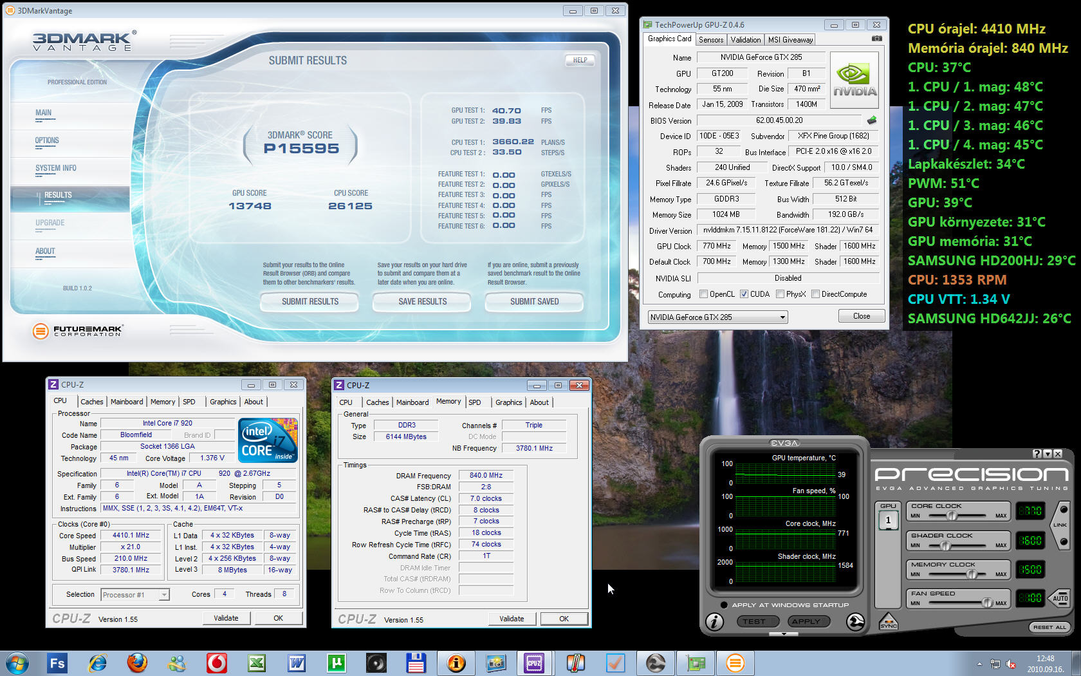Screen dimensions: 1081x676
Task: Click the BIOS save chip icon in GPU-Z
Action: (872, 120)
